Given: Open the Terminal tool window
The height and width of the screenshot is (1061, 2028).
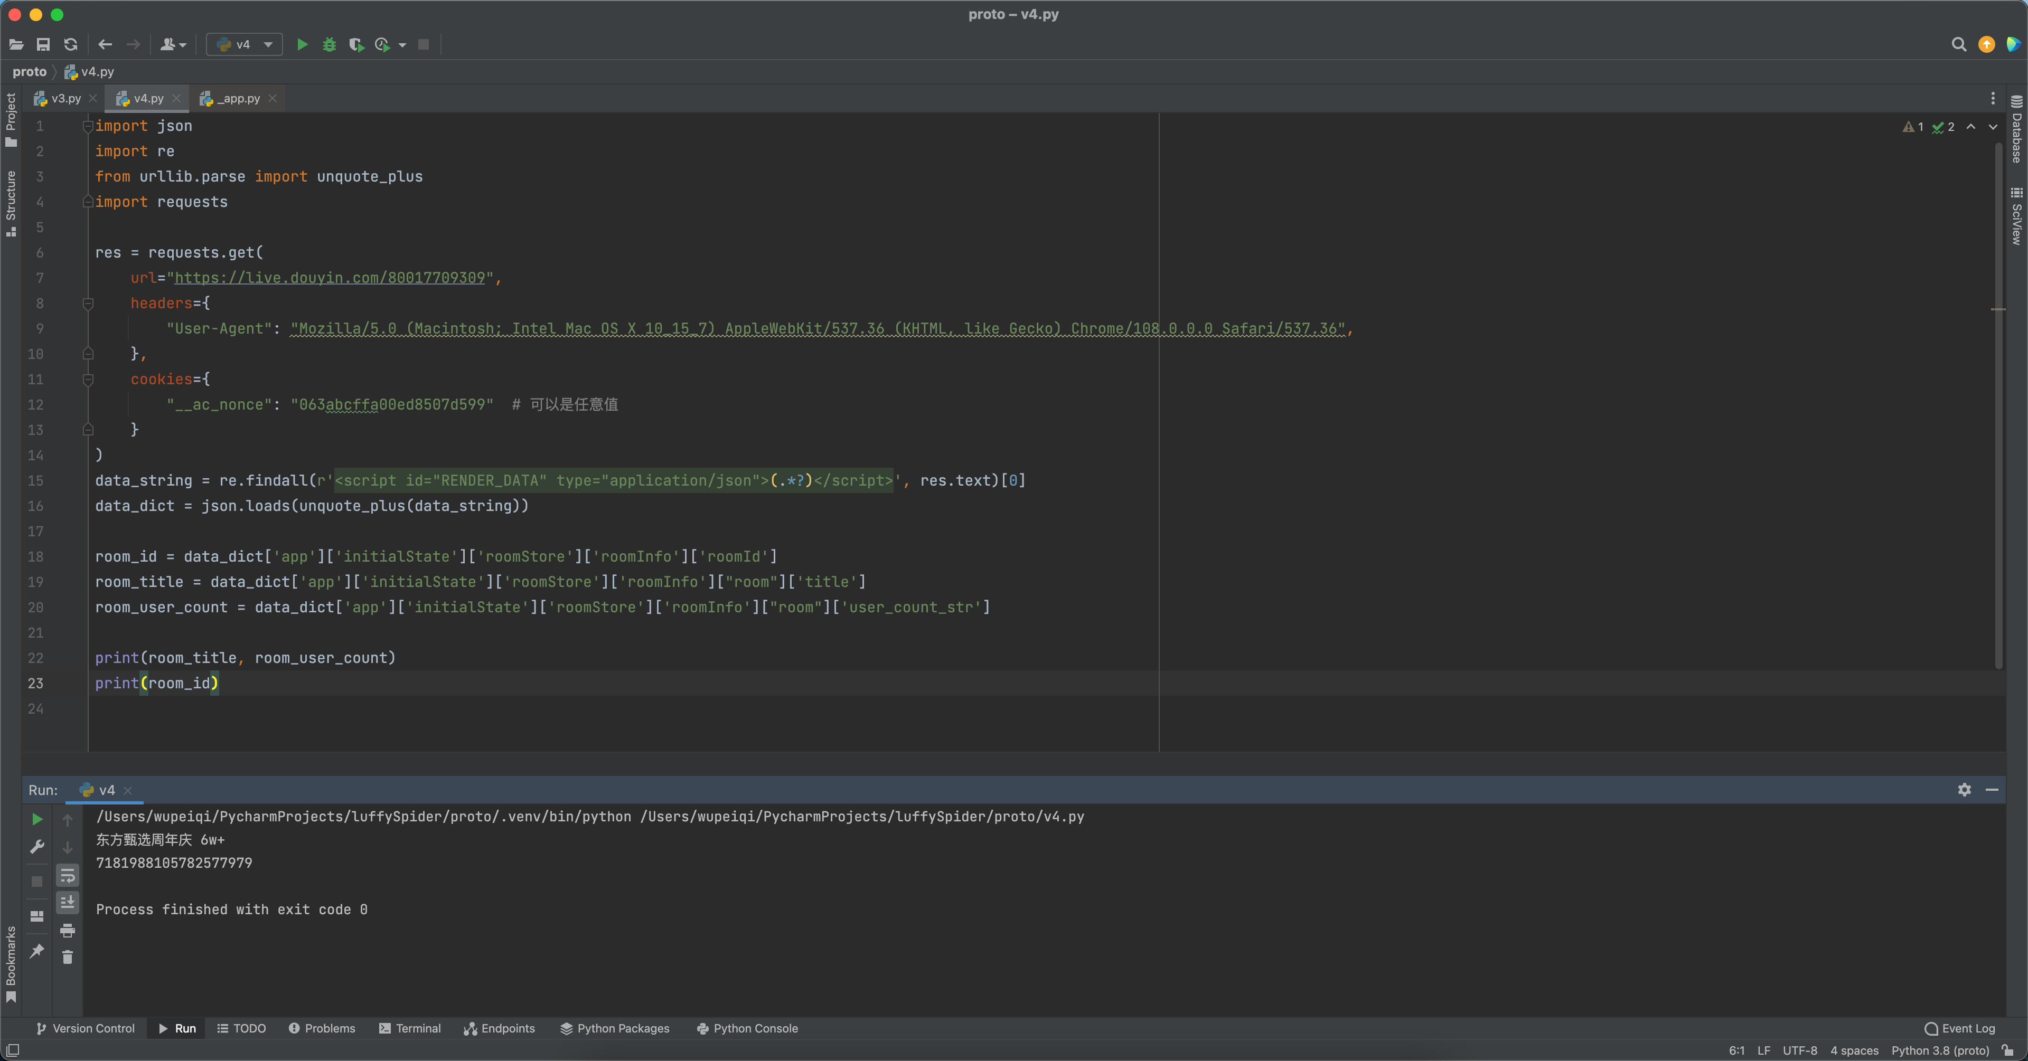Looking at the screenshot, I should tap(410, 1029).
